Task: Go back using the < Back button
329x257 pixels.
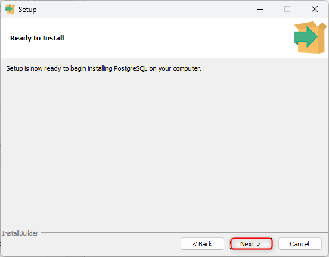Action: coord(202,244)
